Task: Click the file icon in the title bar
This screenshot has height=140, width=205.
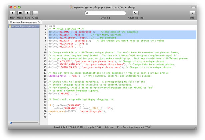Action: click(x=71, y=7)
